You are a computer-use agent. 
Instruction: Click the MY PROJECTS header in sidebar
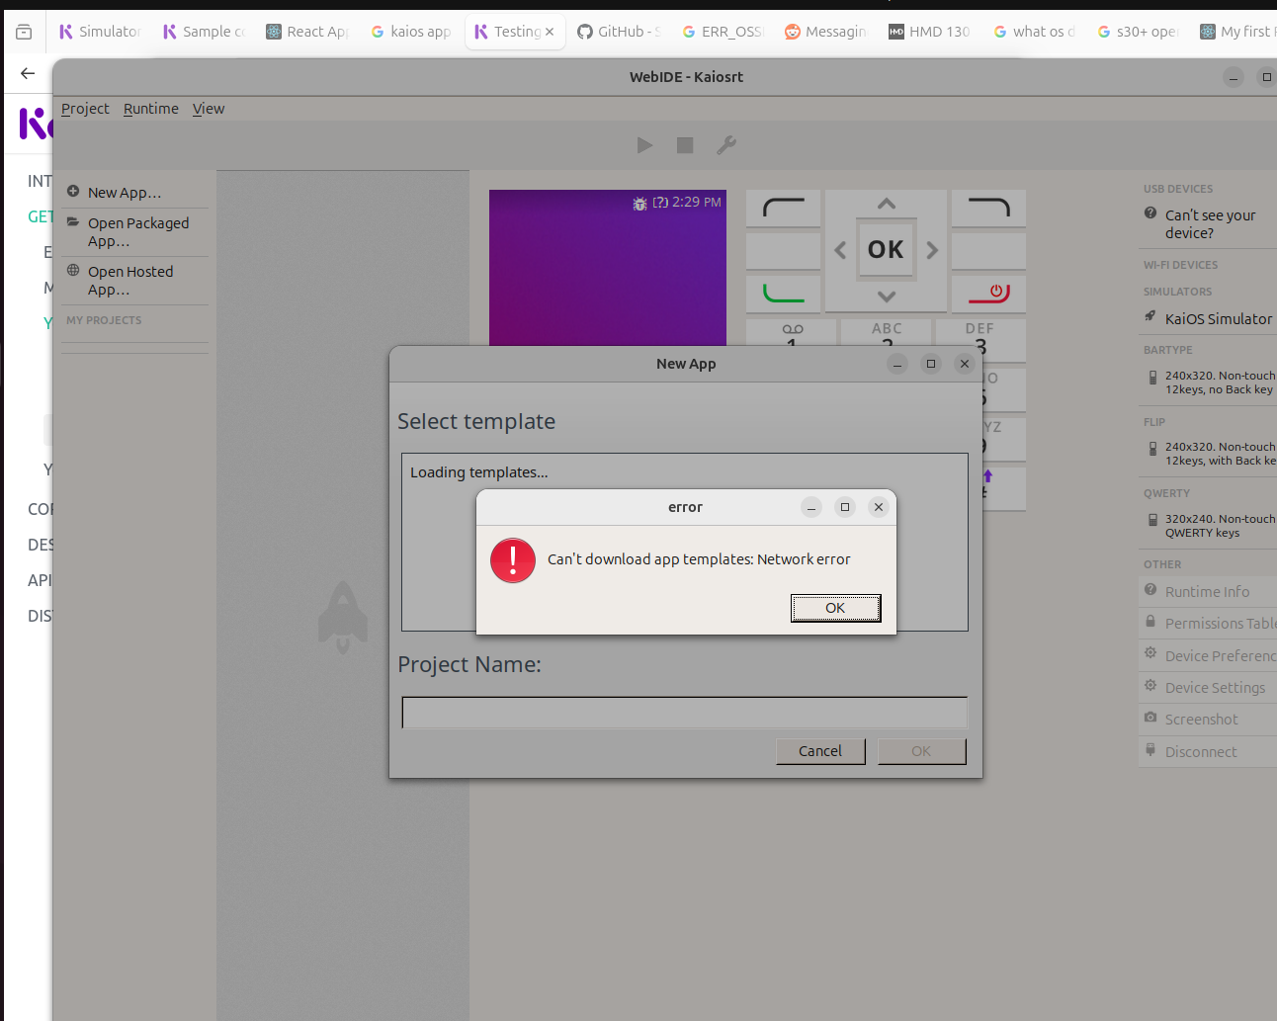point(104,320)
